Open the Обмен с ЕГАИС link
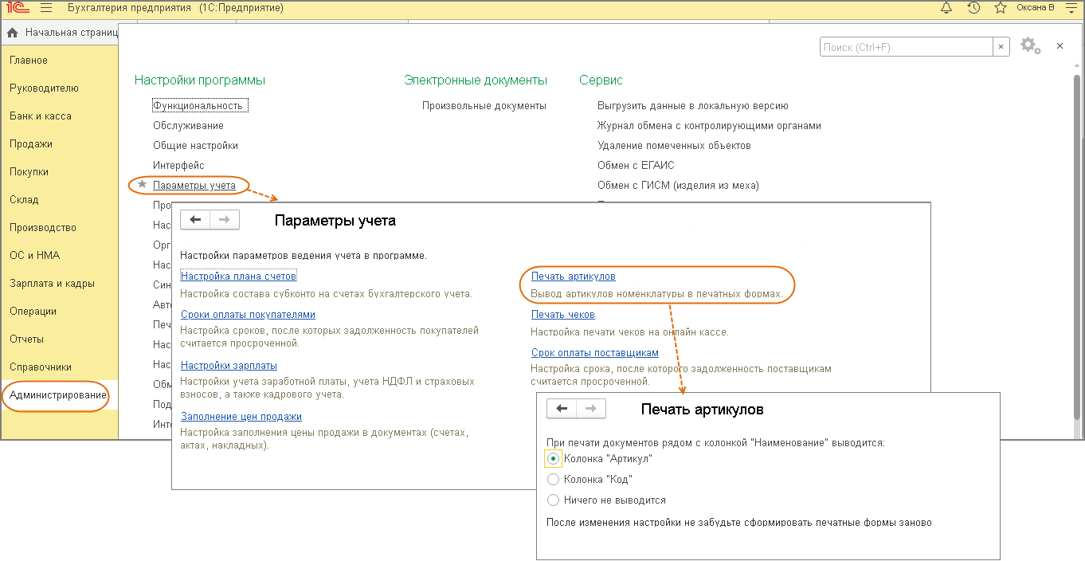1085x561 pixels. 636,165
